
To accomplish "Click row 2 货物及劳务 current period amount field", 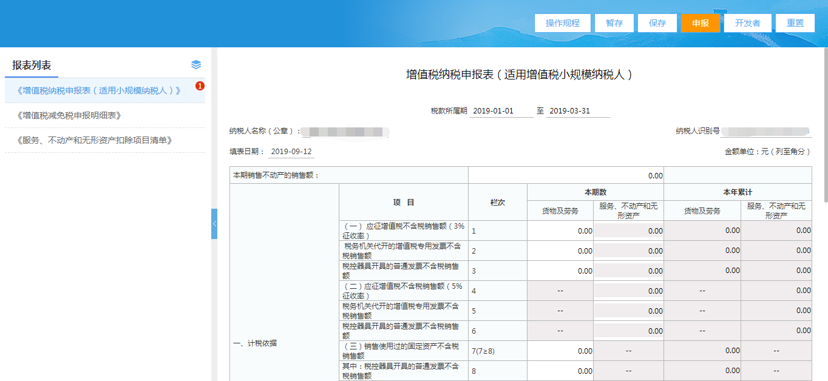I will [560, 251].
